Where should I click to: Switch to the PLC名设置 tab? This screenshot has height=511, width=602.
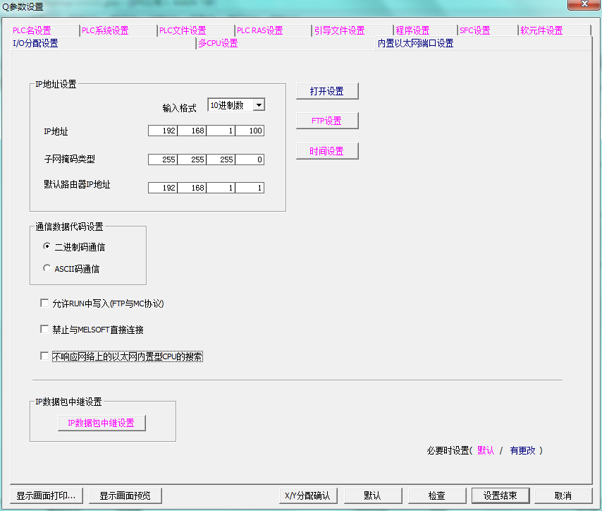point(30,30)
